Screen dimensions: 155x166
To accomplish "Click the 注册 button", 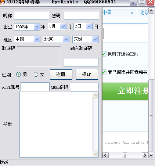I will pos(61,75).
